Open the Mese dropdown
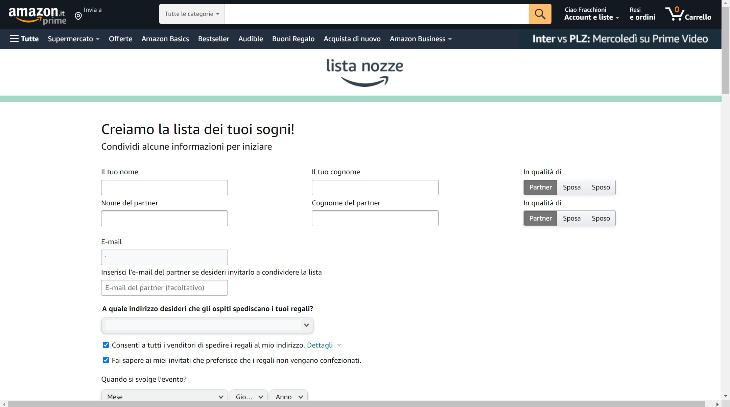Screen dimensions: 730x407 pos(164,396)
